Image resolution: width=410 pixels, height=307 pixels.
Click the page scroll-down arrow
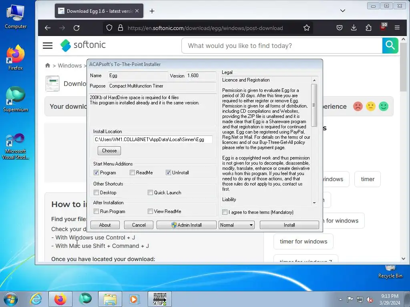(x=403, y=259)
